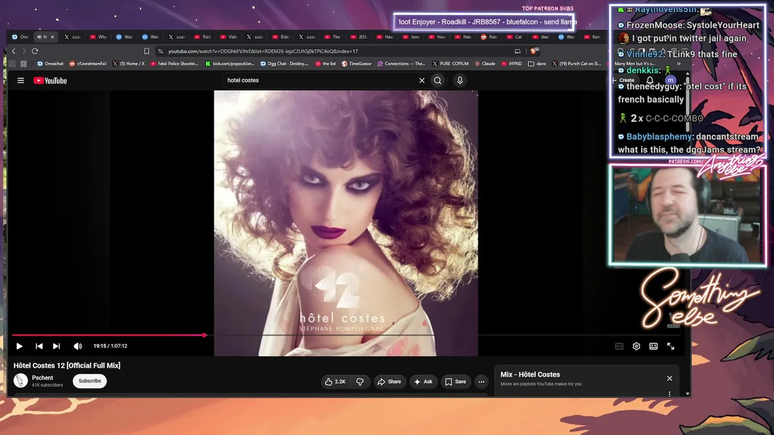Switch to the 'JESU' browser tab
The image size is (774, 435).
click(x=359, y=37)
